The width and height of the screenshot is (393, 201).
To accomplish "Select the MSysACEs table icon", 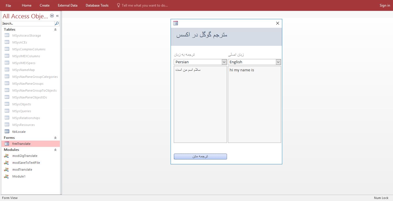I will click(x=7, y=42).
